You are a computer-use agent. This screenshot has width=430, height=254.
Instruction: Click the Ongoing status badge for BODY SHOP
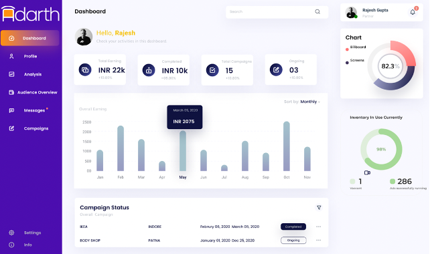293,241
